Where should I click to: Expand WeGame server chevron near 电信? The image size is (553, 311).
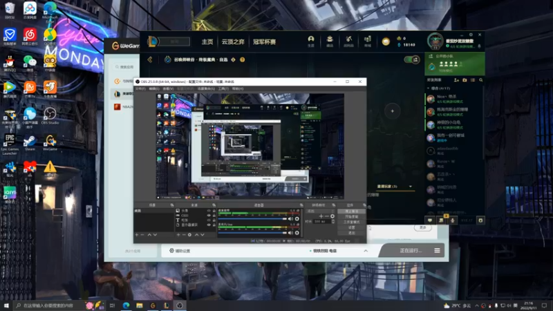coord(366,251)
